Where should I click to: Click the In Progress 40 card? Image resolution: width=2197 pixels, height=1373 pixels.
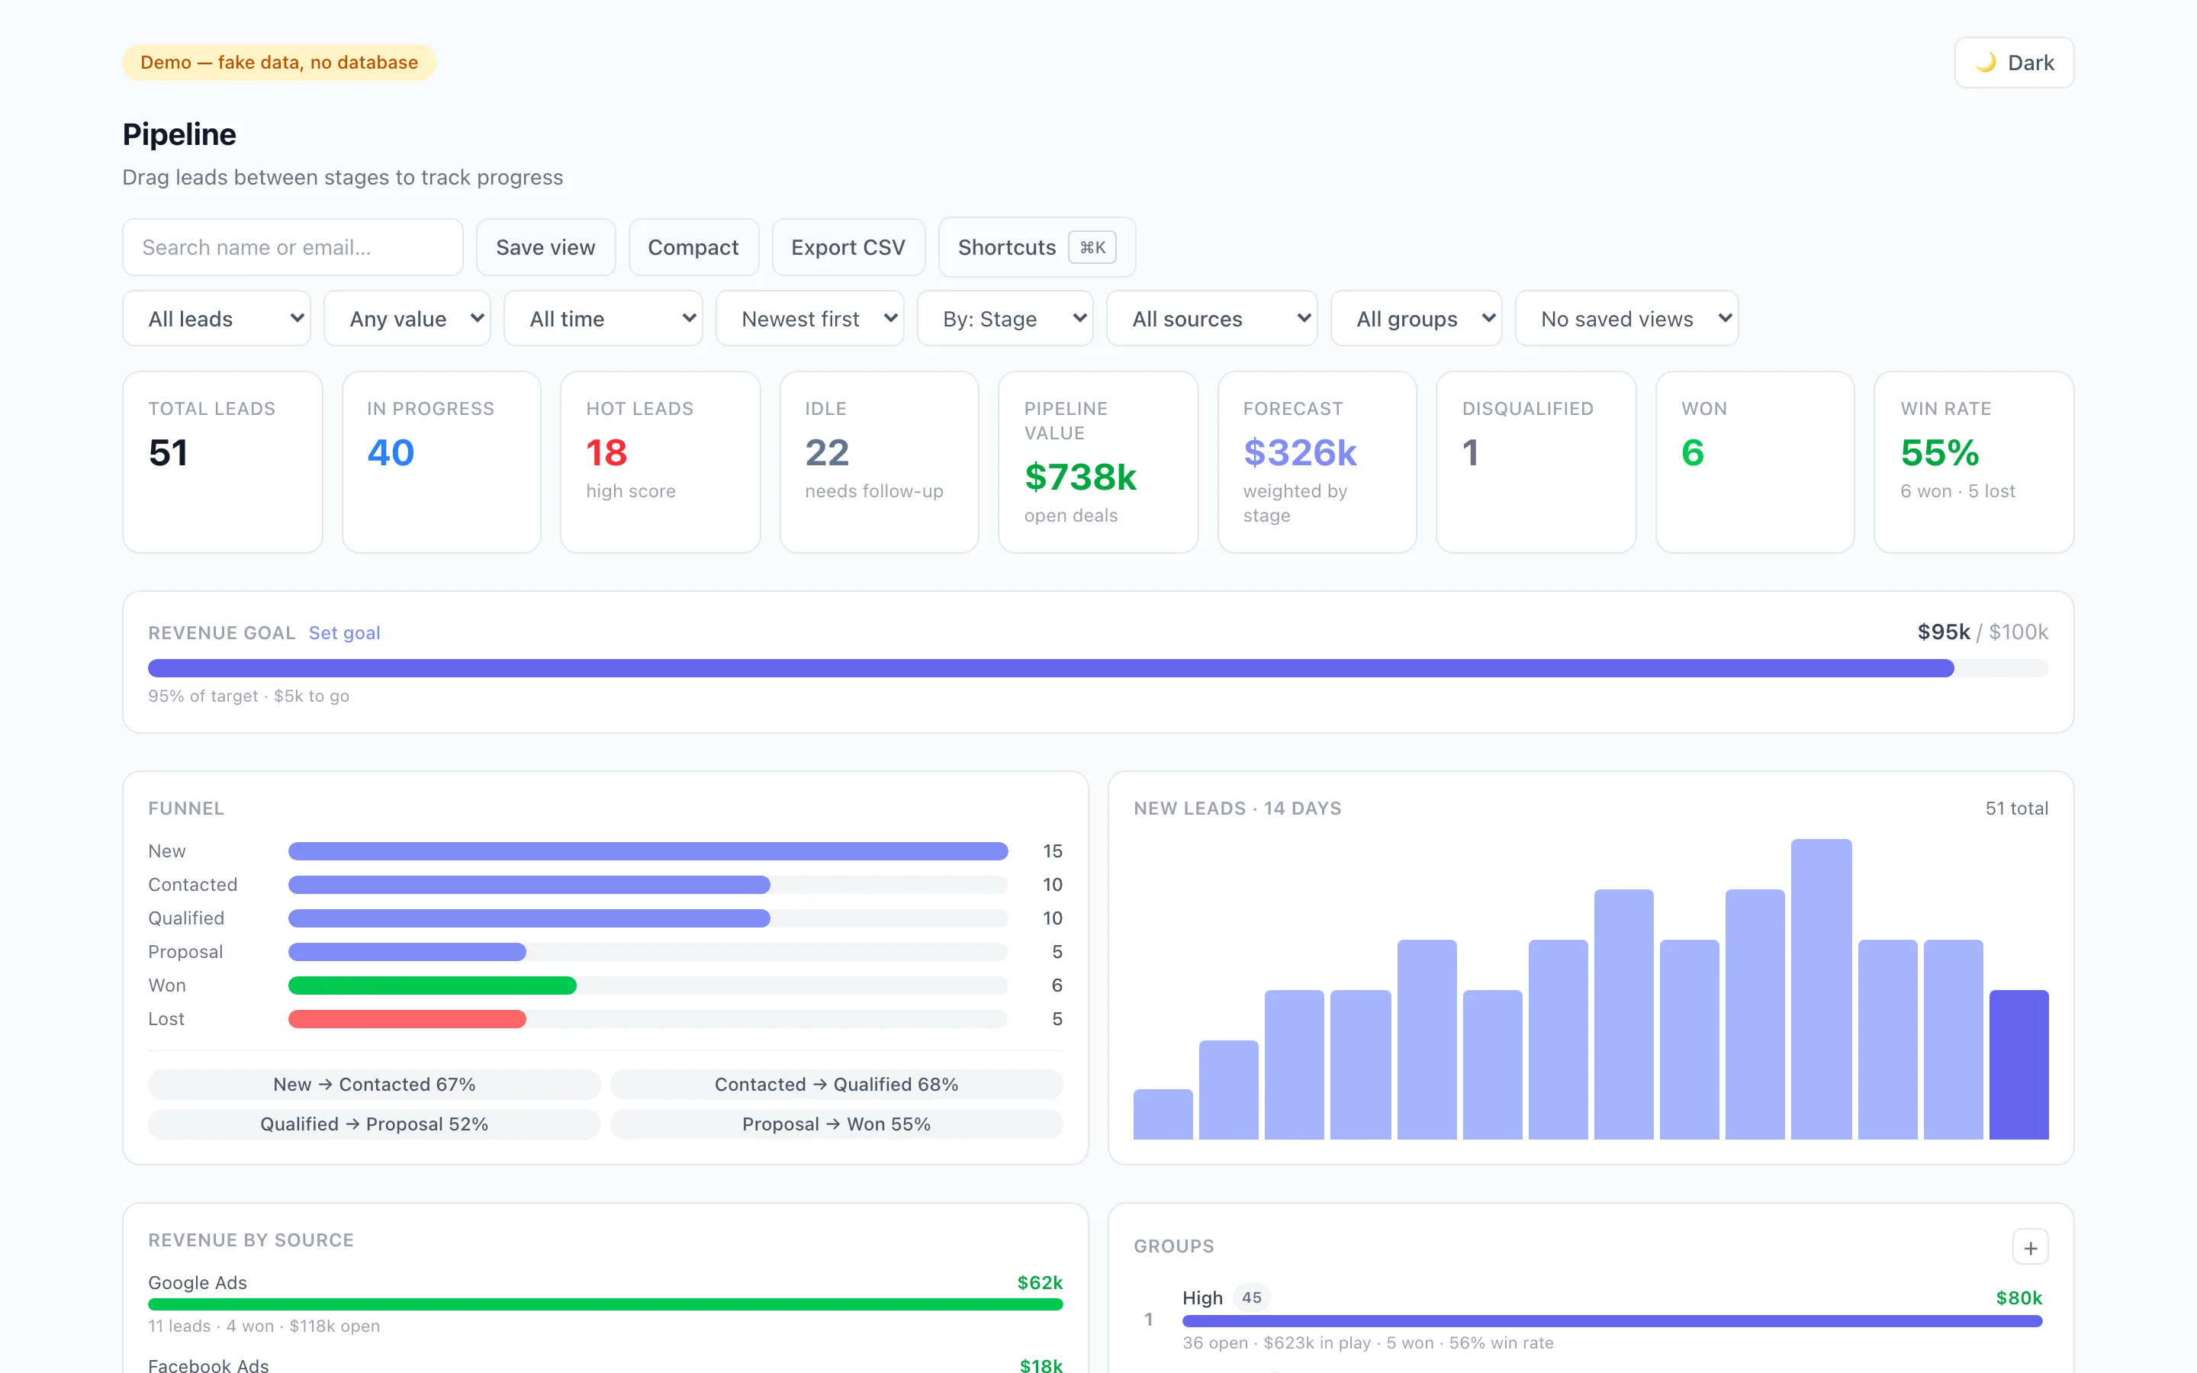tap(441, 462)
